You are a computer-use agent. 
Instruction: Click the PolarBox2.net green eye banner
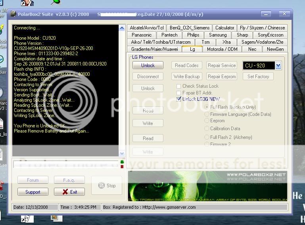(x=207, y=186)
